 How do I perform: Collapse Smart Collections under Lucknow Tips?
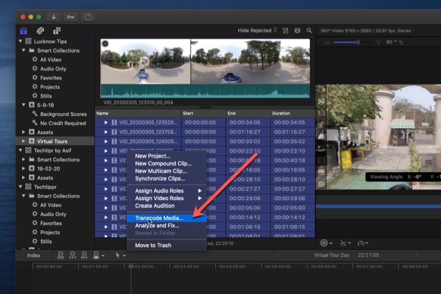point(24,50)
